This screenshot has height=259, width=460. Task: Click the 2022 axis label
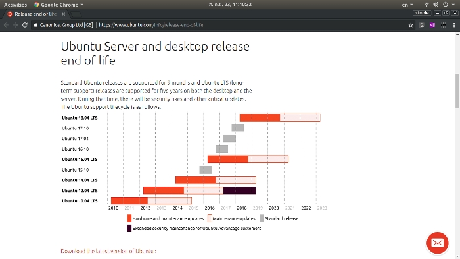tap(306, 208)
